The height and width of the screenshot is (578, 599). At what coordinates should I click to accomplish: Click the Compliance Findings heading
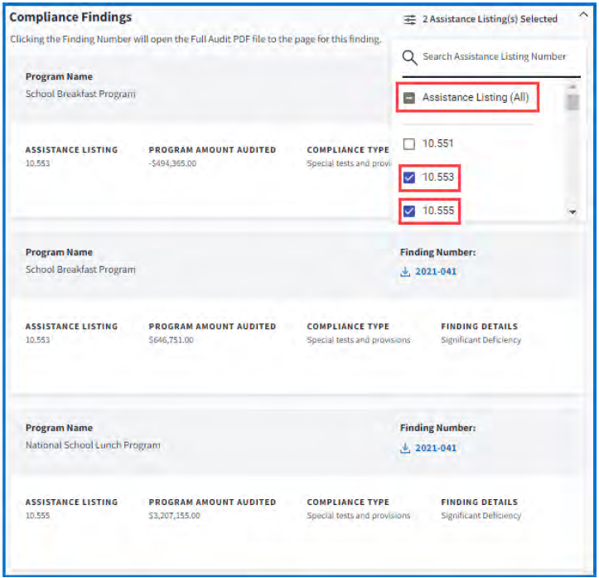coord(70,17)
